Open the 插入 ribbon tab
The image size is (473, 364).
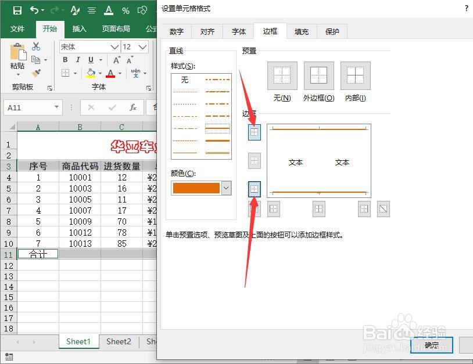tap(80, 29)
